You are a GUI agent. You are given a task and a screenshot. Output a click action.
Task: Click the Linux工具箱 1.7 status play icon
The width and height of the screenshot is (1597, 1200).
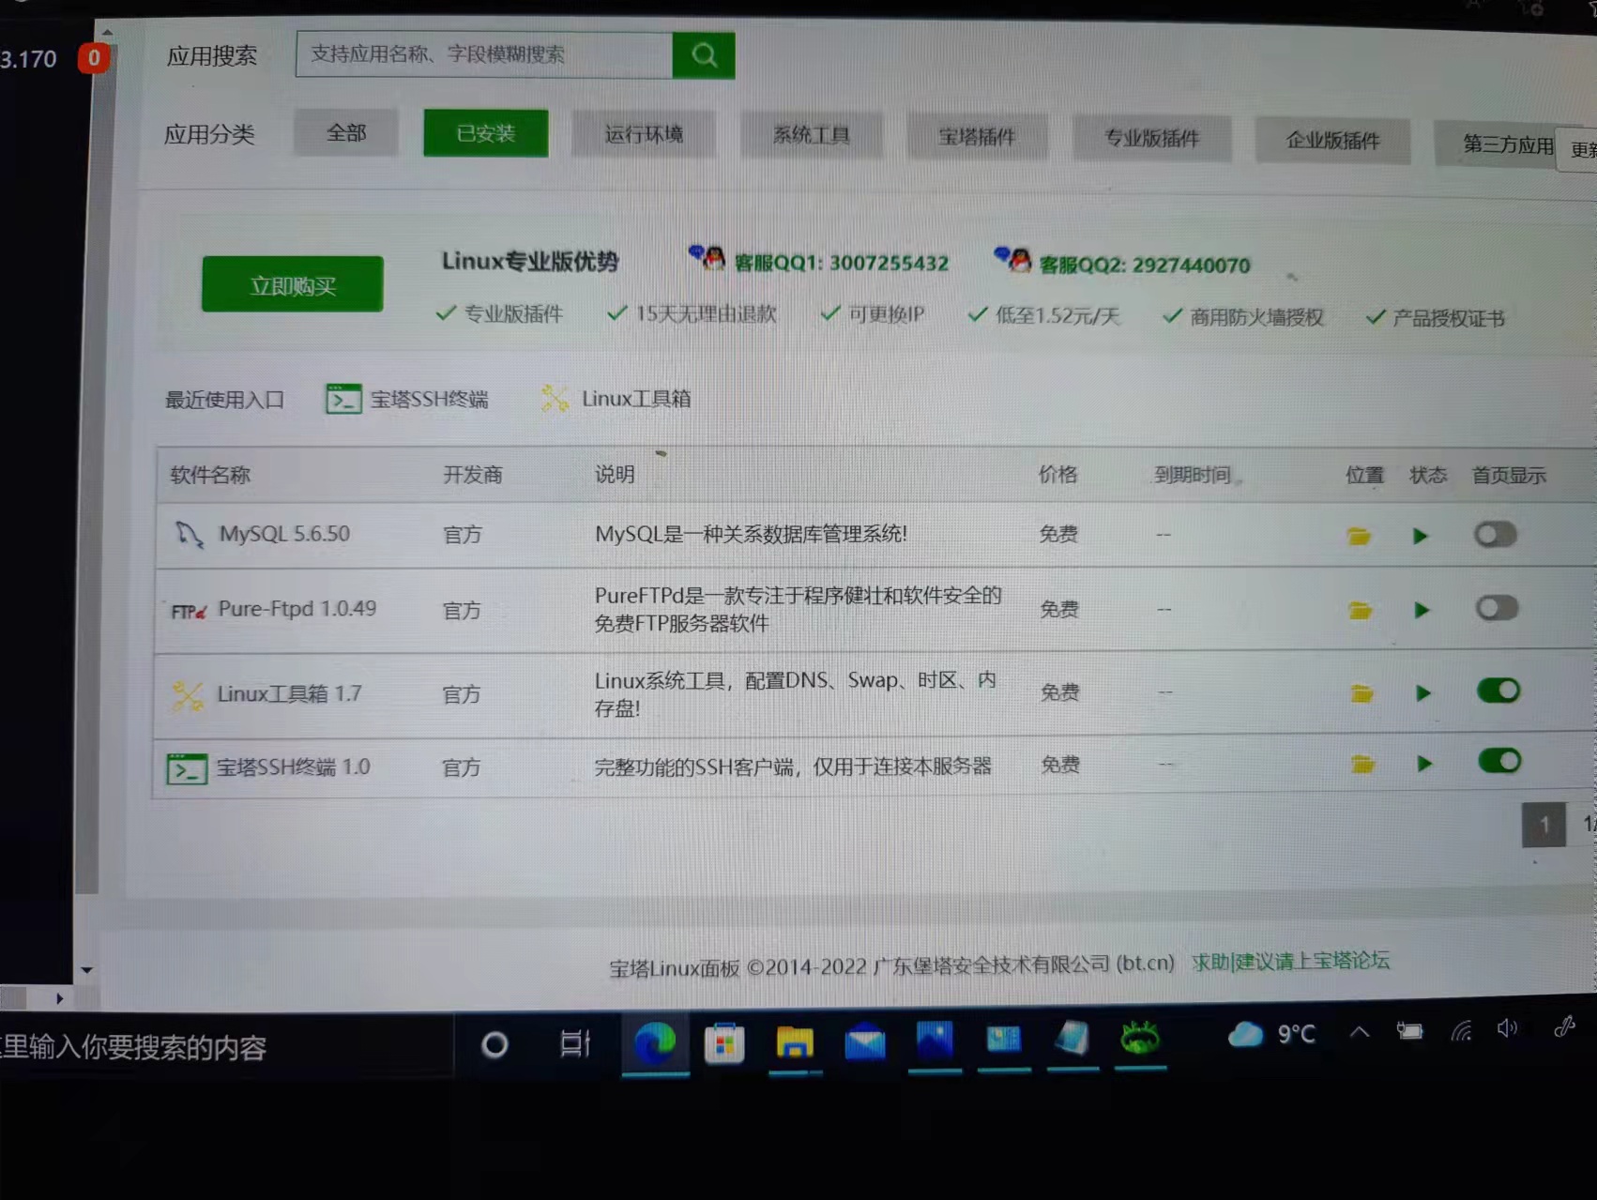(x=1423, y=693)
